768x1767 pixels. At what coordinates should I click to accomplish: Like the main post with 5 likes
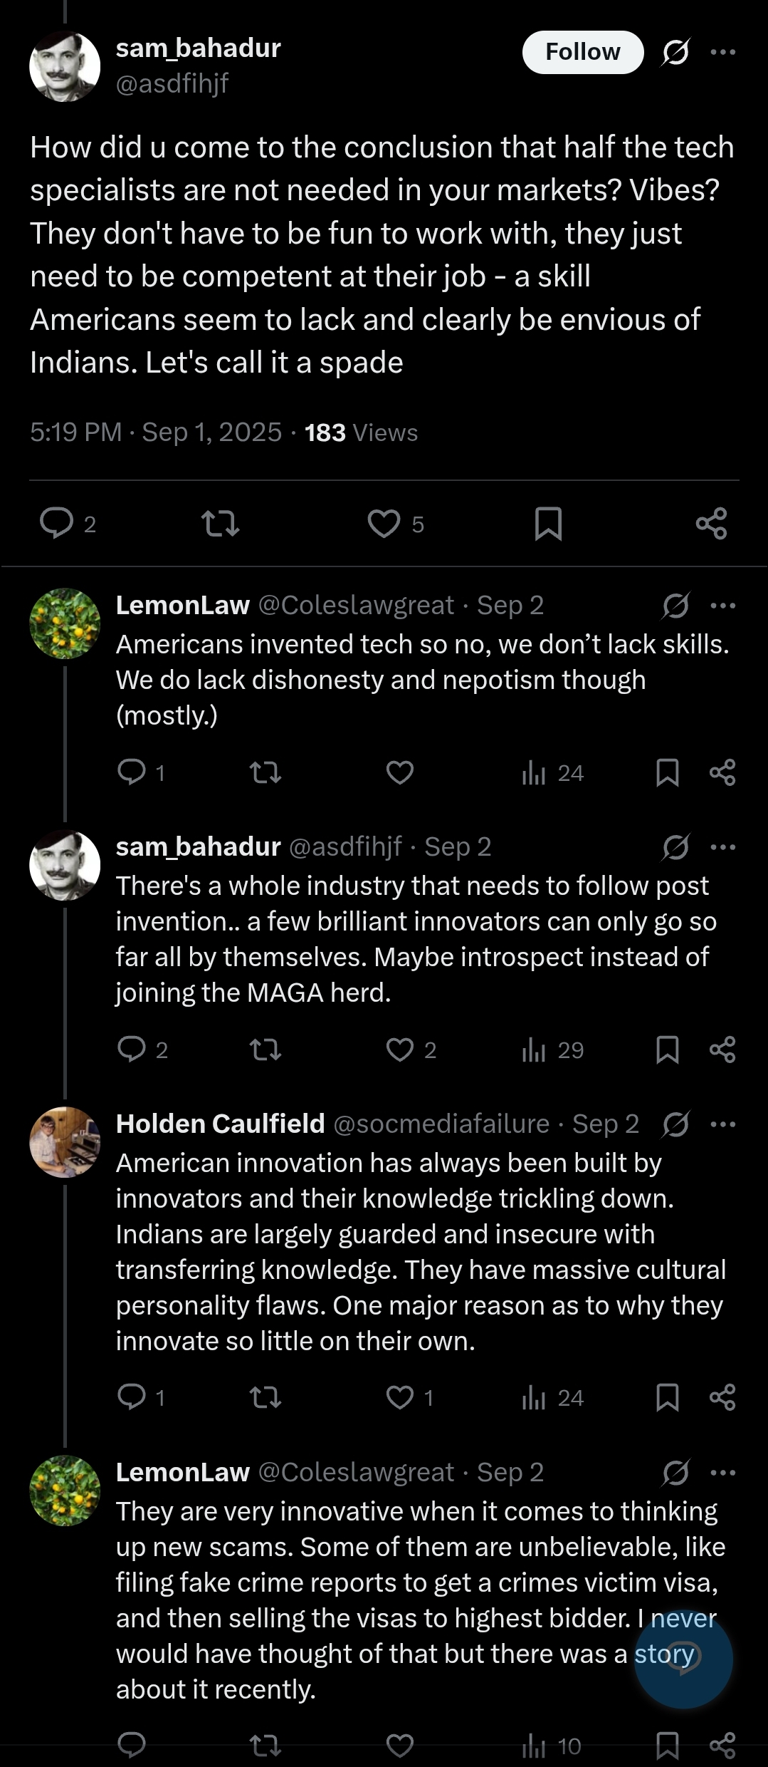pyautogui.click(x=384, y=524)
